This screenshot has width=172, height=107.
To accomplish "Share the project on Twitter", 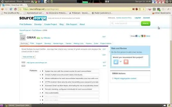I will pyautogui.click(x=139, y=36).
